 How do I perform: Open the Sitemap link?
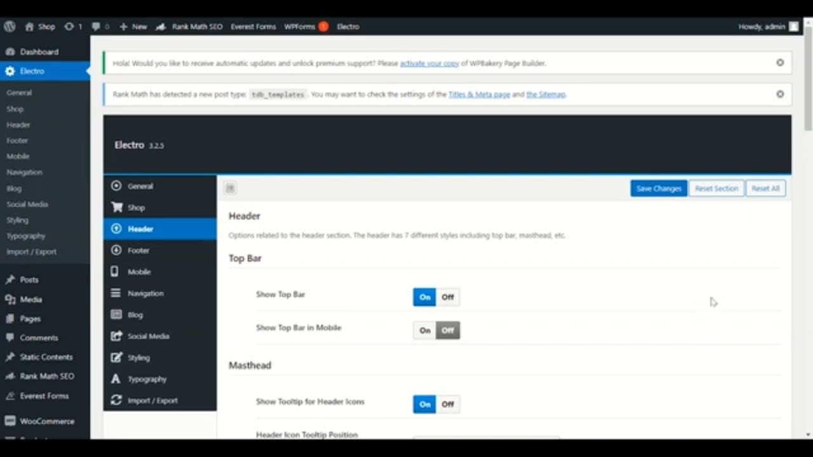[x=546, y=95]
